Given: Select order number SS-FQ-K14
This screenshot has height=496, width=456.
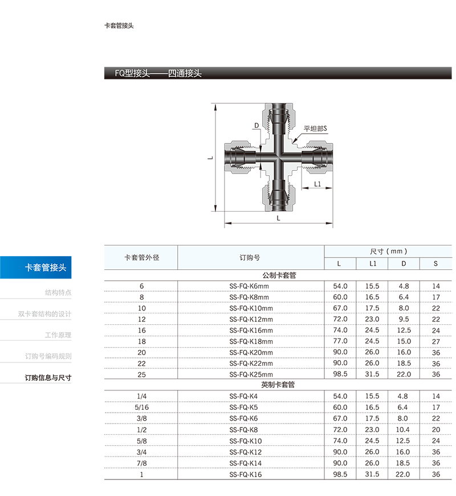Looking at the screenshot, I should (246, 463).
